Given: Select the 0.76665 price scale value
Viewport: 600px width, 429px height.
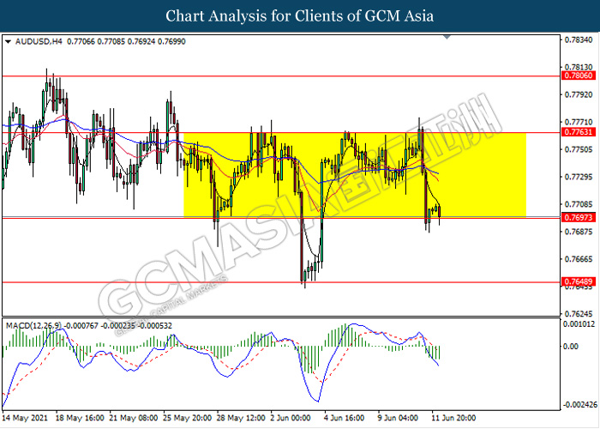Looking at the screenshot, I should [x=579, y=259].
